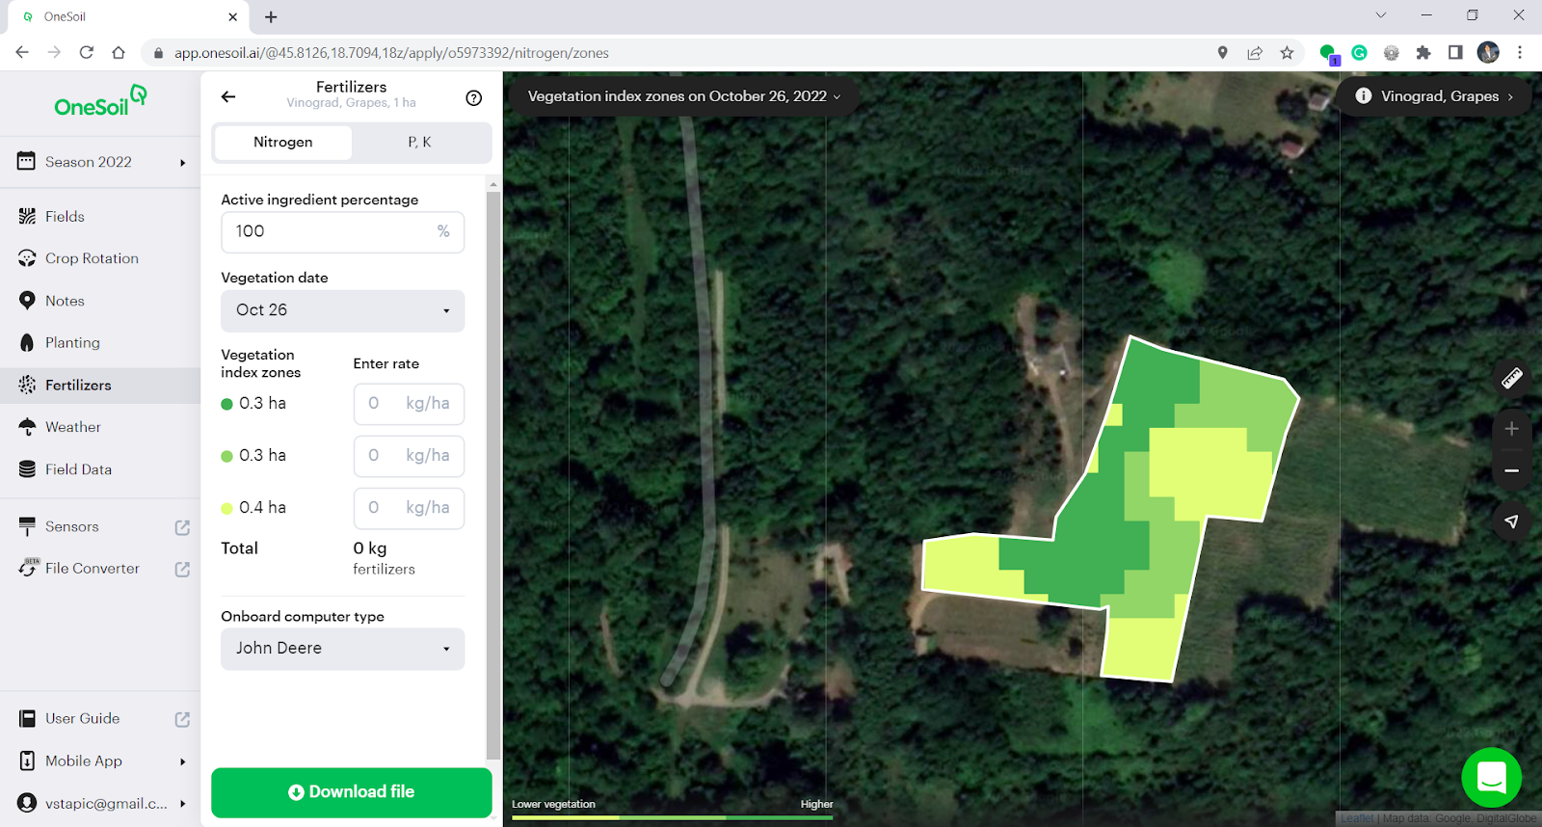
Task: Open vegetation index zones date dropdown
Action: [683, 96]
